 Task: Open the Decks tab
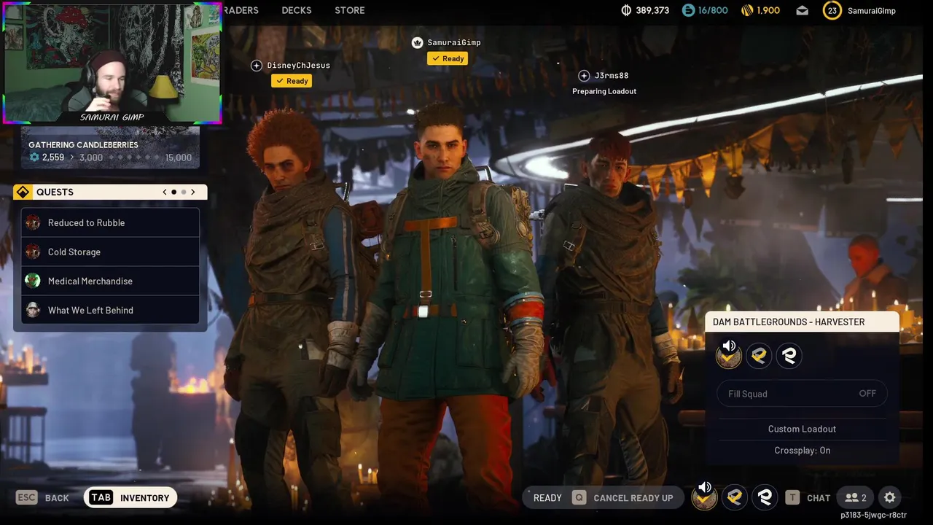pyautogui.click(x=297, y=10)
